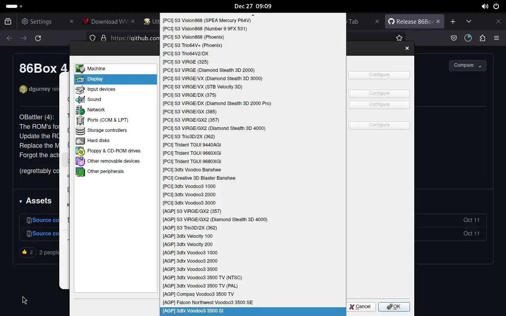The height and width of the screenshot is (316, 506).
Task: Open dgurney's GitHub profile link
Action: click(x=40, y=89)
